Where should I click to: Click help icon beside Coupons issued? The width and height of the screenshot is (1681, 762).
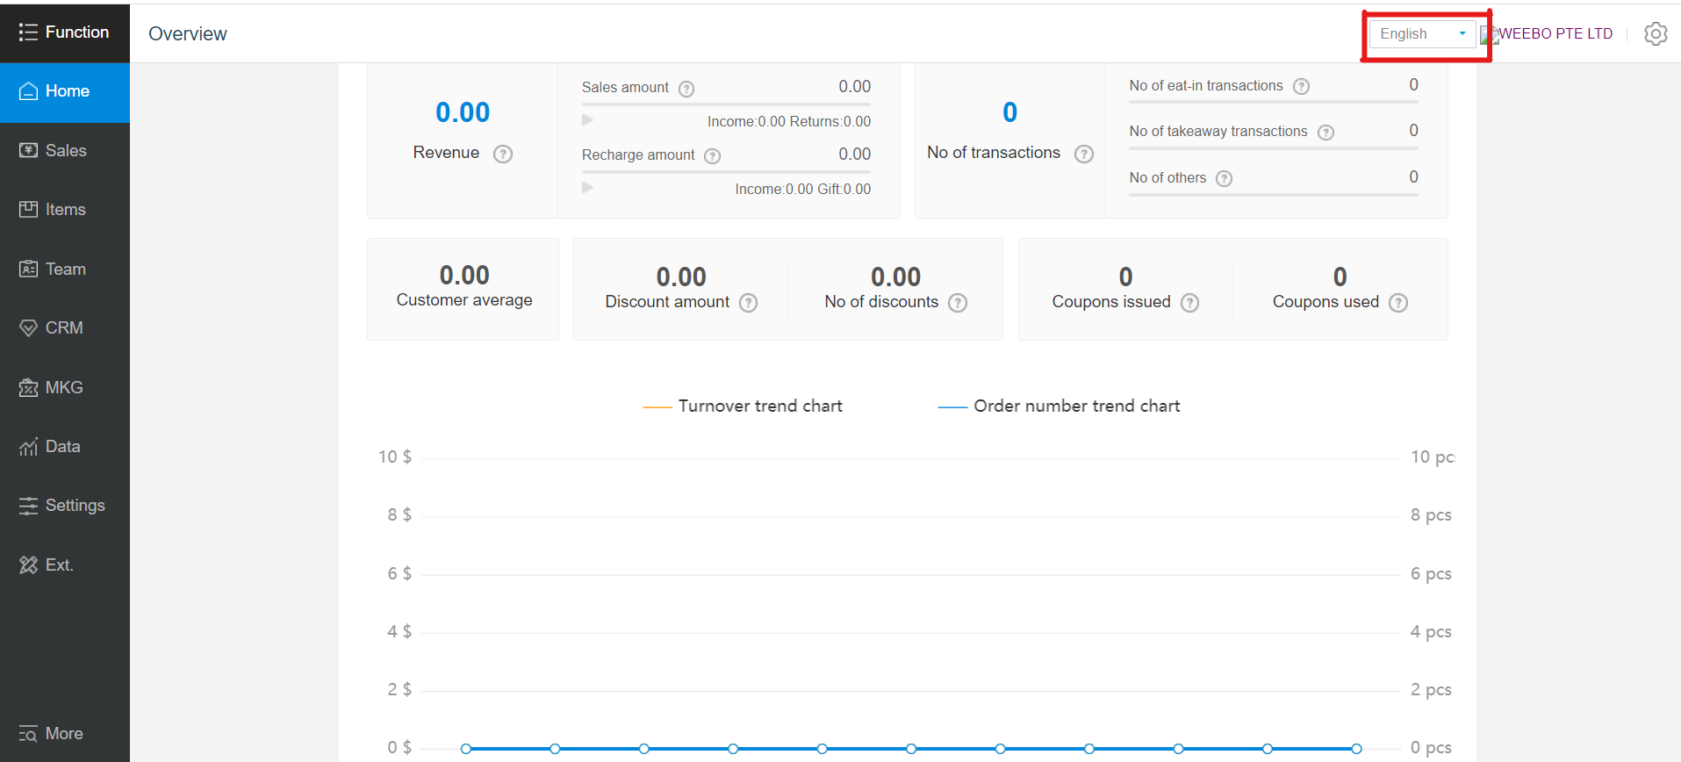pos(1189,303)
